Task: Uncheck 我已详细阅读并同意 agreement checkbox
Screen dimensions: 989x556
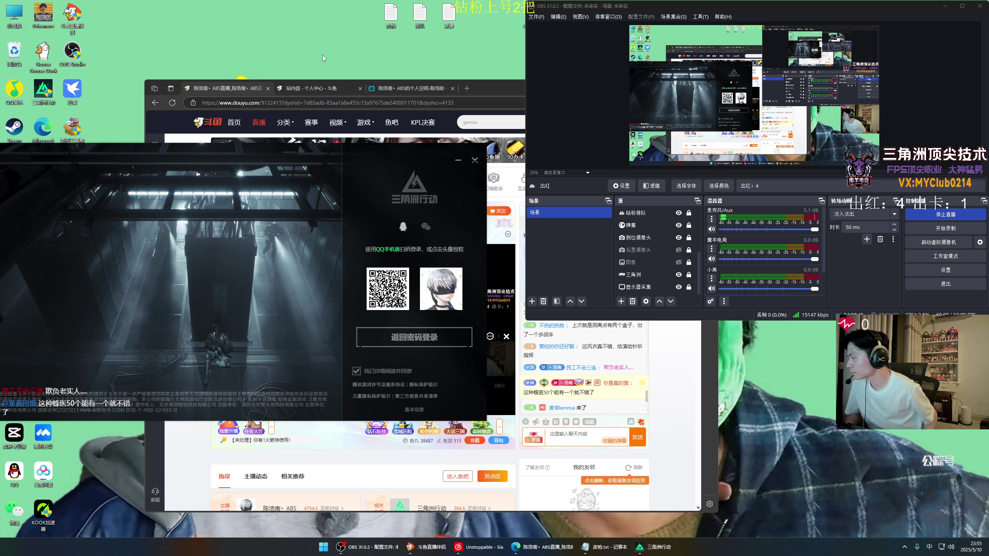Action: (x=356, y=371)
